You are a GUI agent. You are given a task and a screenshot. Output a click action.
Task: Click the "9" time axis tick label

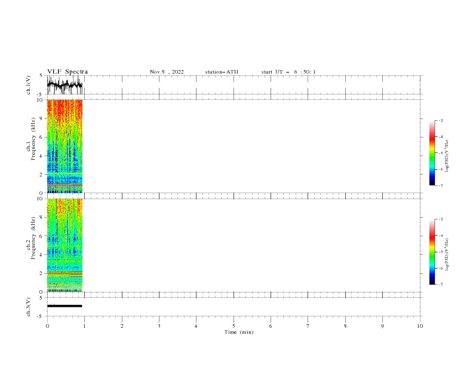[x=382, y=326]
